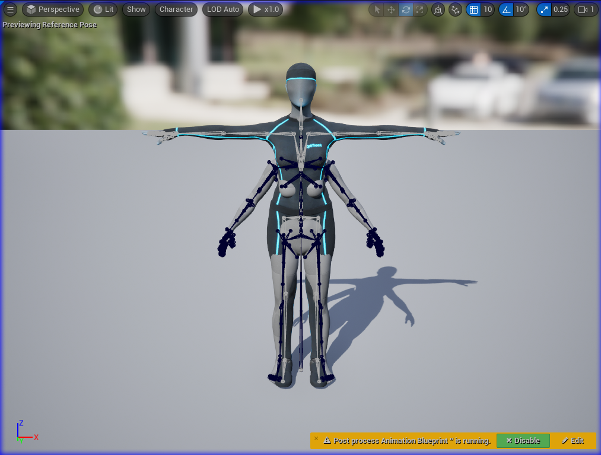Open the 0.25 scale snap dropdown

(561, 9)
